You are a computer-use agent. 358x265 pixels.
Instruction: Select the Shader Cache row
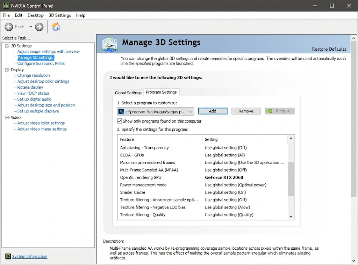(x=202, y=192)
